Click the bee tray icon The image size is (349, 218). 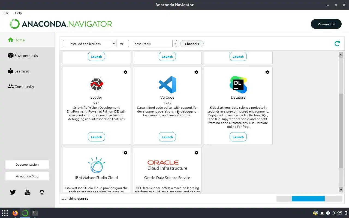pyautogui.click(x=316, y=213)
